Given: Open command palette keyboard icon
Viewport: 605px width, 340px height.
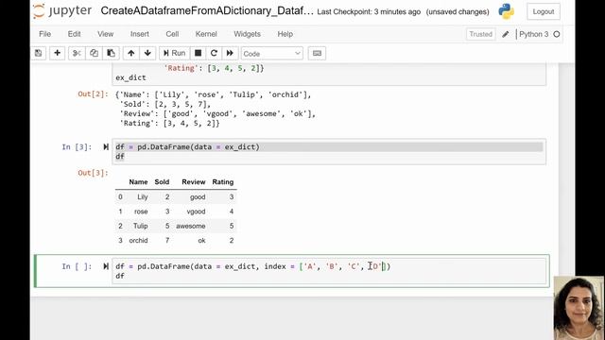Looking at the screenshot, I should [x=318, y=53].
